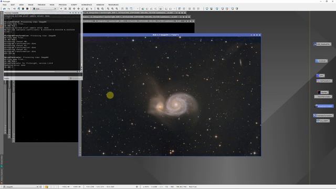336x189 pixels.
Task: Select the process icon with black thumbnail
Action: [323, 92]
